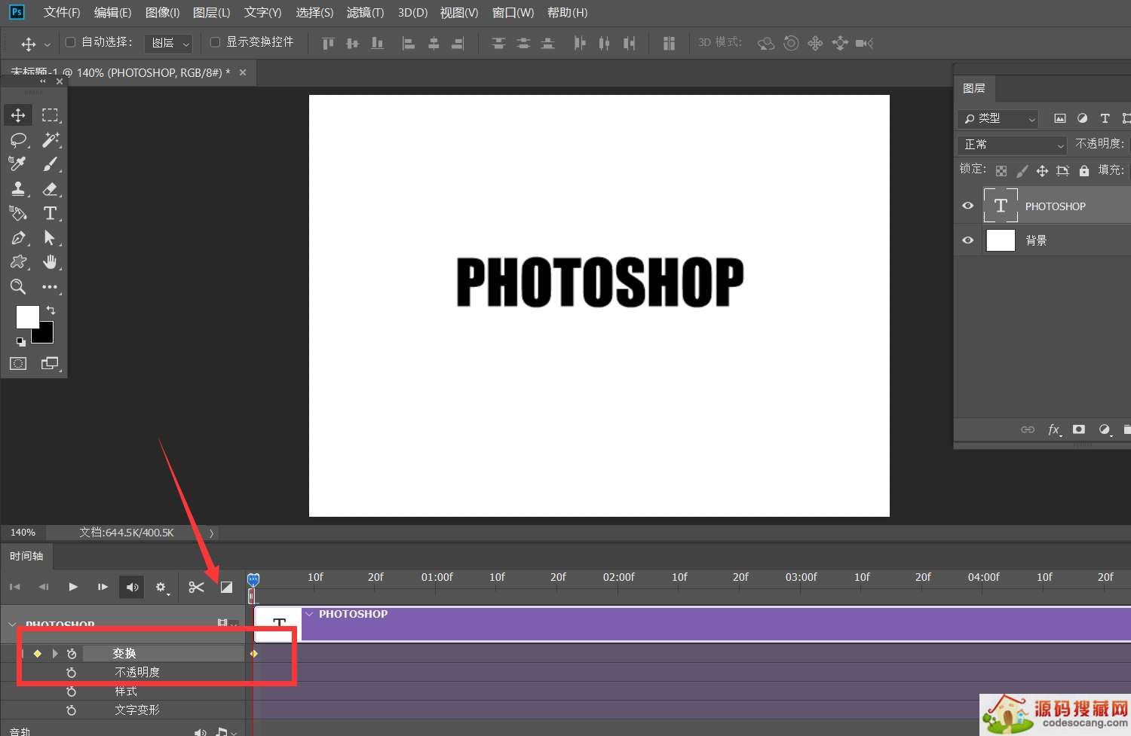Select the Zoom tool
Screen dimensions: 1131x736
point(18,286)
